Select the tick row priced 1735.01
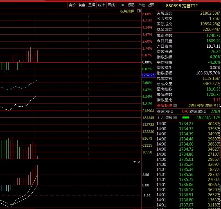Screen dimensions: 221x209 [188, 159]
